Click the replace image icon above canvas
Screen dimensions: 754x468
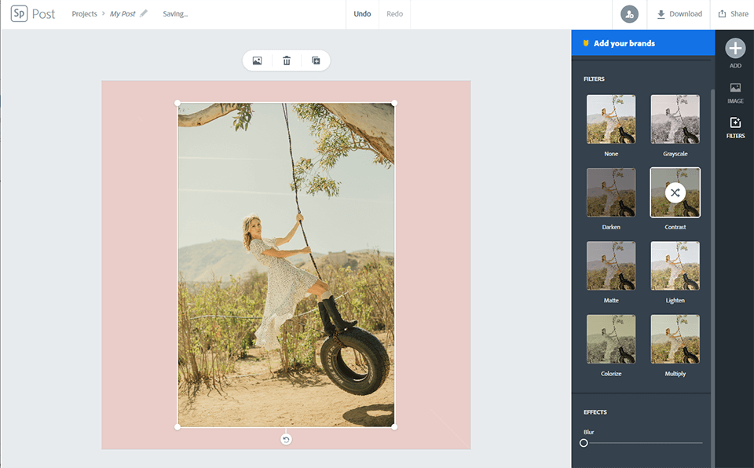(x=257, y=60)
